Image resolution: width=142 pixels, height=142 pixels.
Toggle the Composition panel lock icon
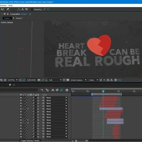click(8, 14)
